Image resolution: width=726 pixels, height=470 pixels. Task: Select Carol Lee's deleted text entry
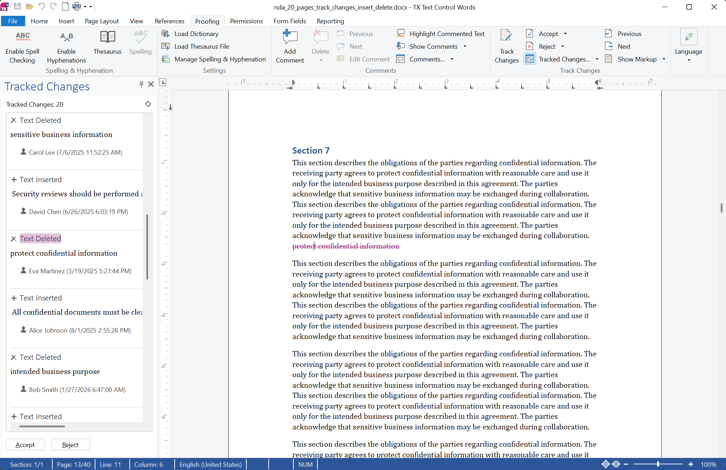coord(61,135)
